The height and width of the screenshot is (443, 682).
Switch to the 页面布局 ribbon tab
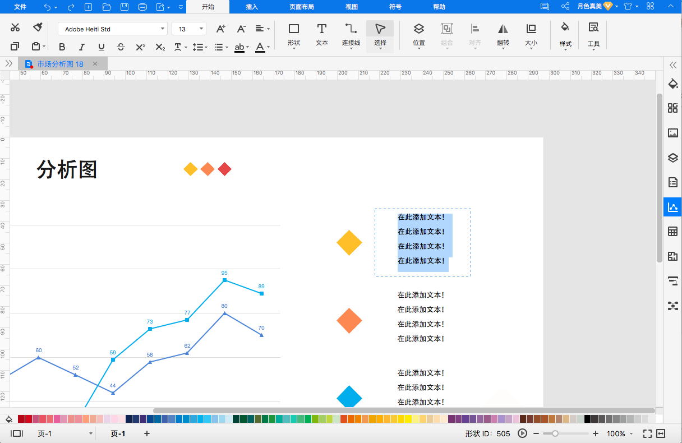pyautogui.click(x=302, y=7)
